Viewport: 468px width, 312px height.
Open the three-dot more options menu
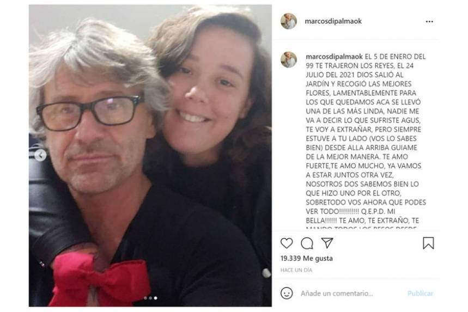pos(429,21)
